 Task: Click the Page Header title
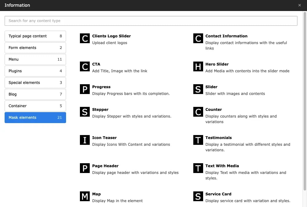click(x=105, y=166)
